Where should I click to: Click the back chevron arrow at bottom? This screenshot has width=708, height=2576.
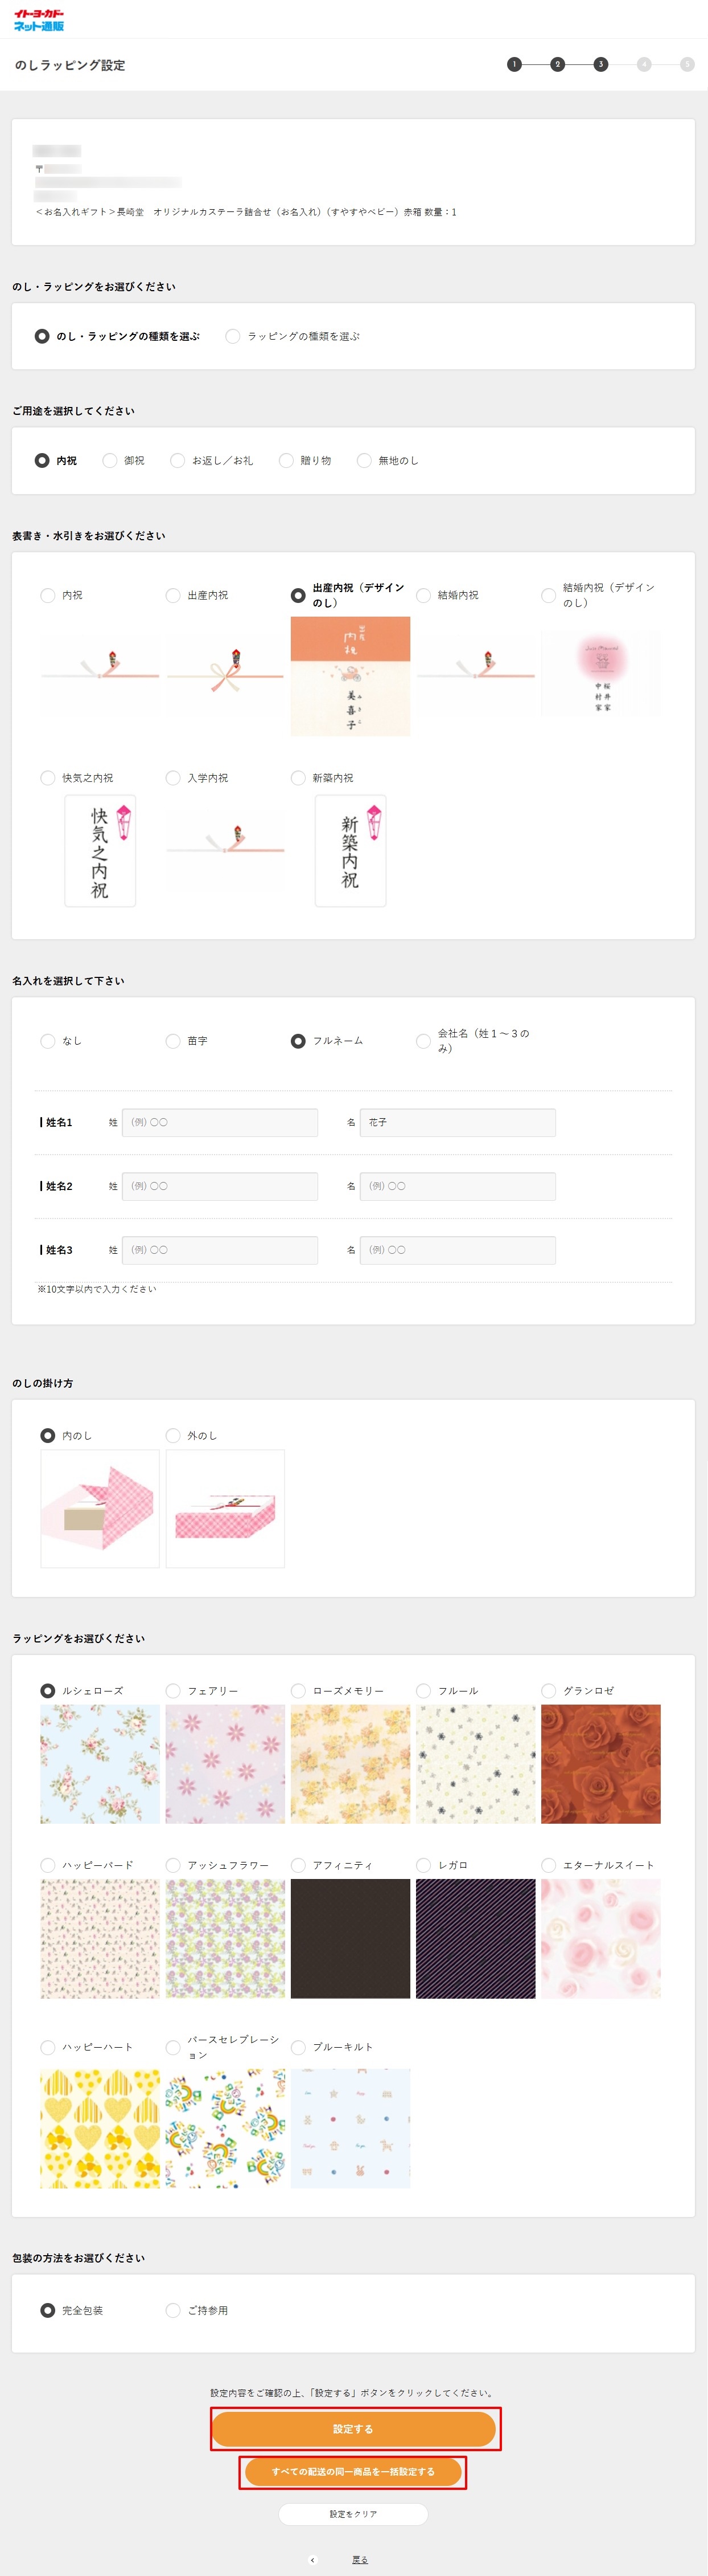[312, 2560]
